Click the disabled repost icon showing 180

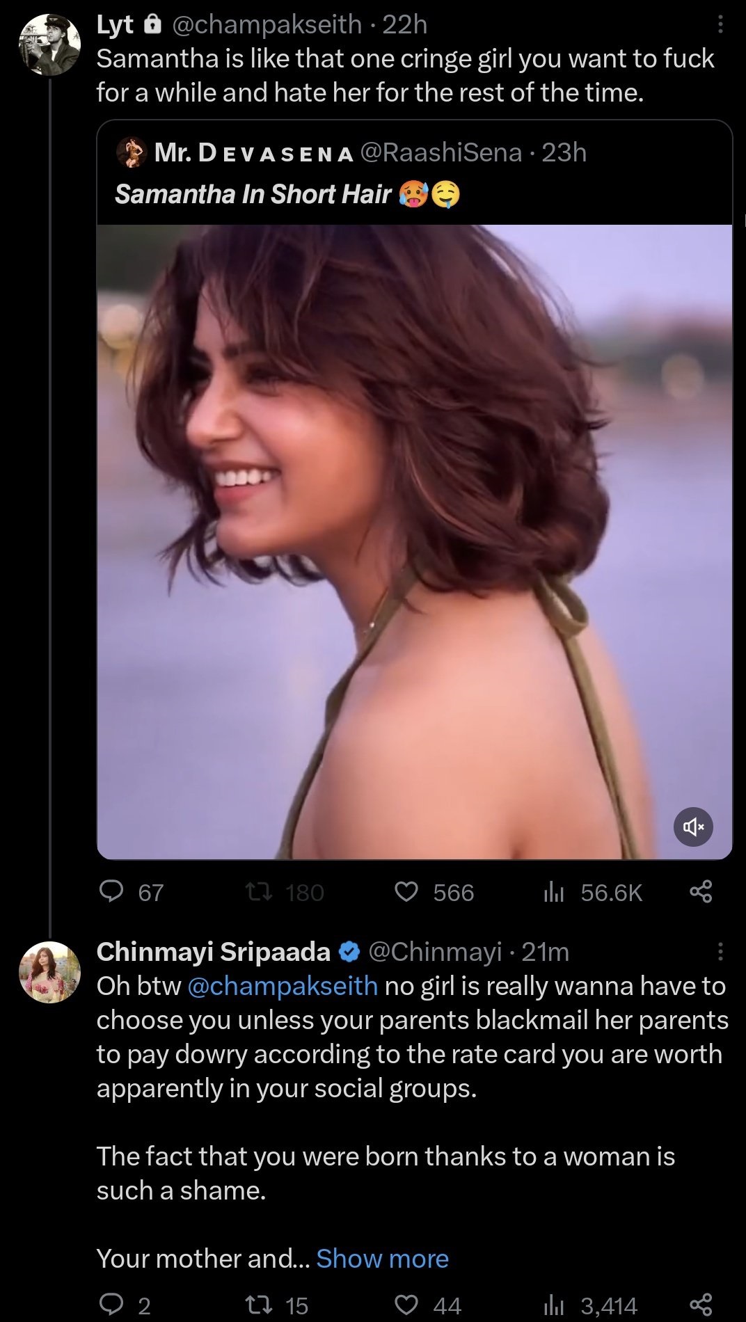click(x=259, y=891)
